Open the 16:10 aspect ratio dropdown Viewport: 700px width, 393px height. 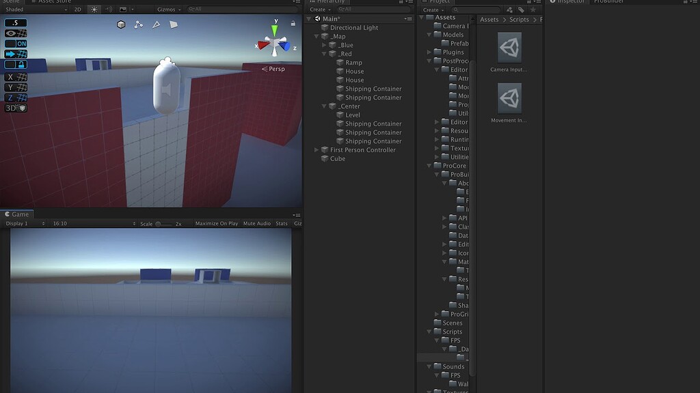click(x=59, y=223)
